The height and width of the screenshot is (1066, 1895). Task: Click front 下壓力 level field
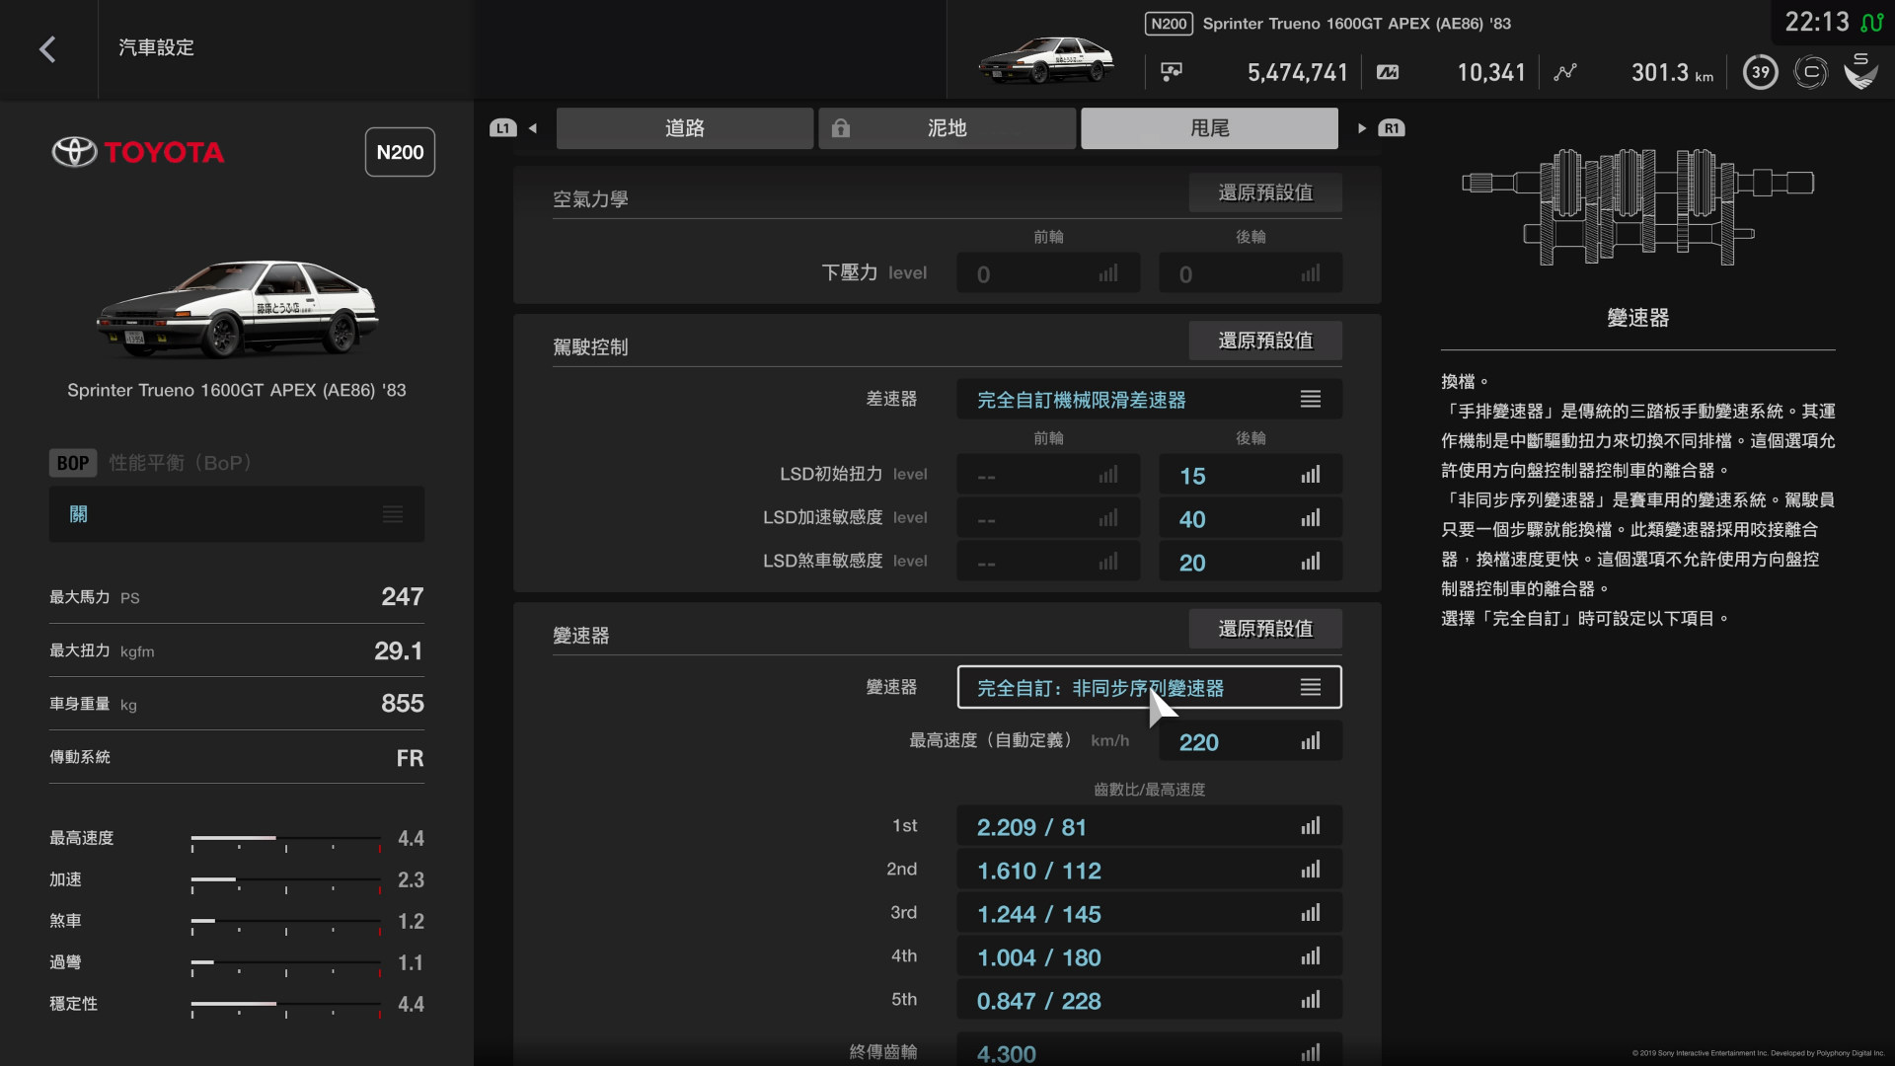(1048, 273)
